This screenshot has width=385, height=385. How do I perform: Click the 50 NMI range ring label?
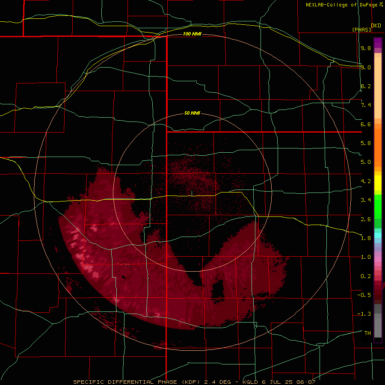click(x=192, y=113)
